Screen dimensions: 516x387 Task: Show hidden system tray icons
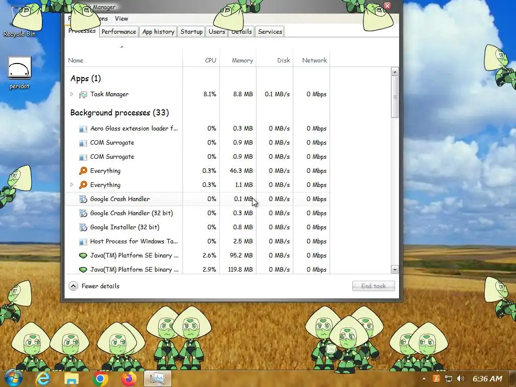(424, 379)
